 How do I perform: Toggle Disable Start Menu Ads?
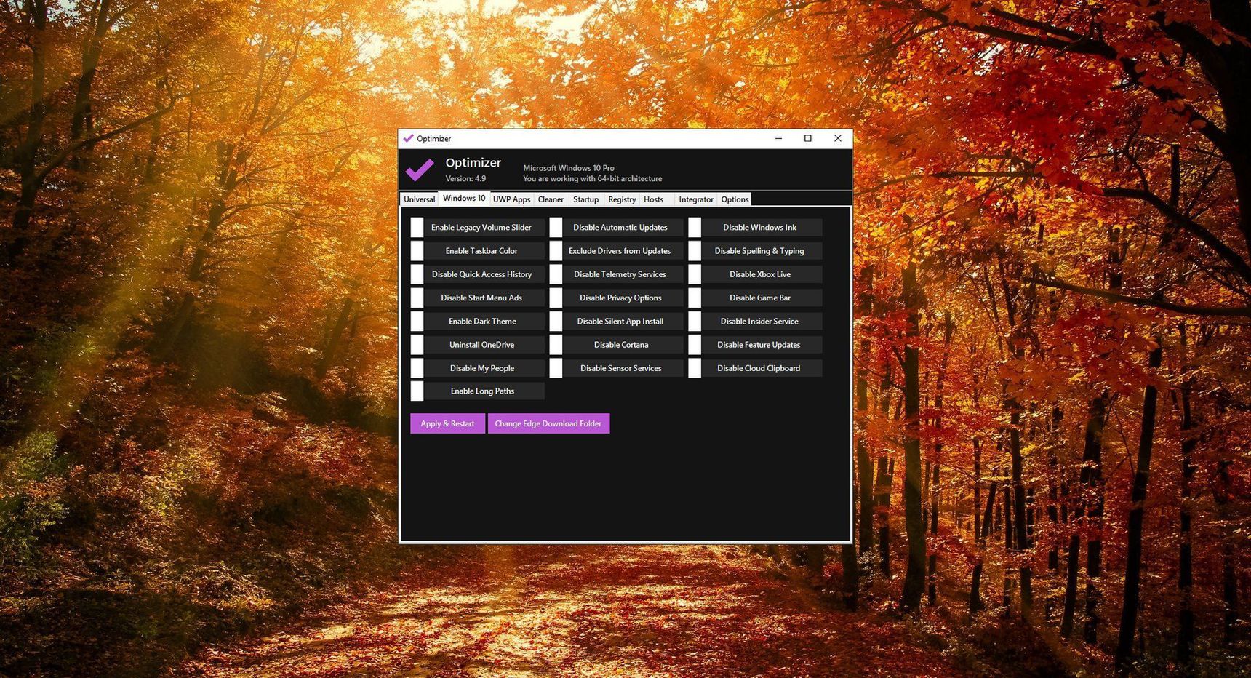click(x=477, y=298)
